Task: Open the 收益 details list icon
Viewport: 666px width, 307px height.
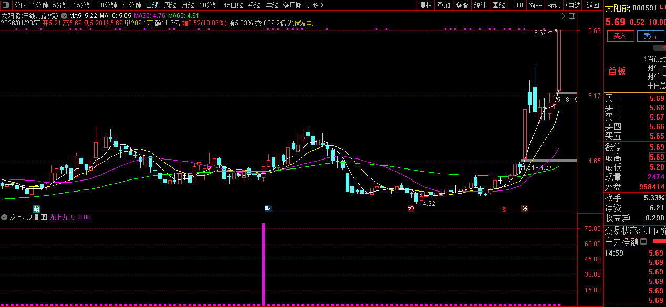Action: pyautogui.click(x=626, y=218)
